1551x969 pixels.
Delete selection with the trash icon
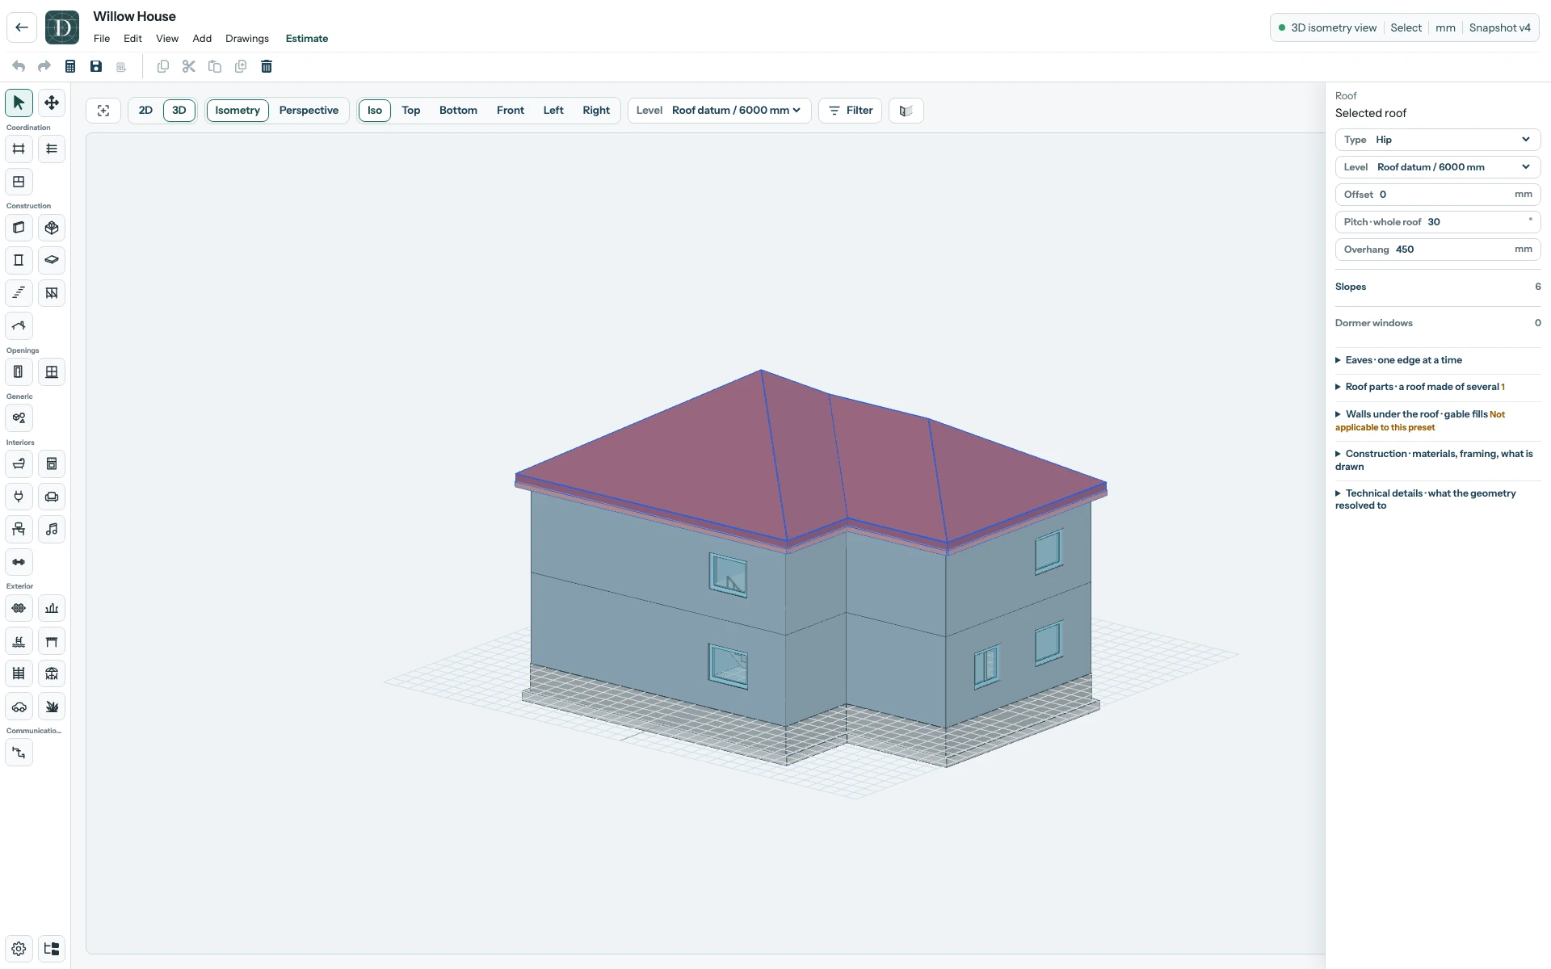point(267,66)
